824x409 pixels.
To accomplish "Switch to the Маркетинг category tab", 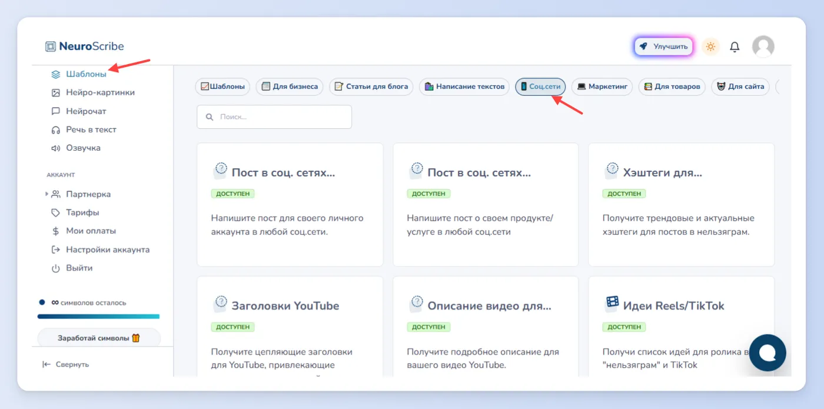I will click(602, 87).
